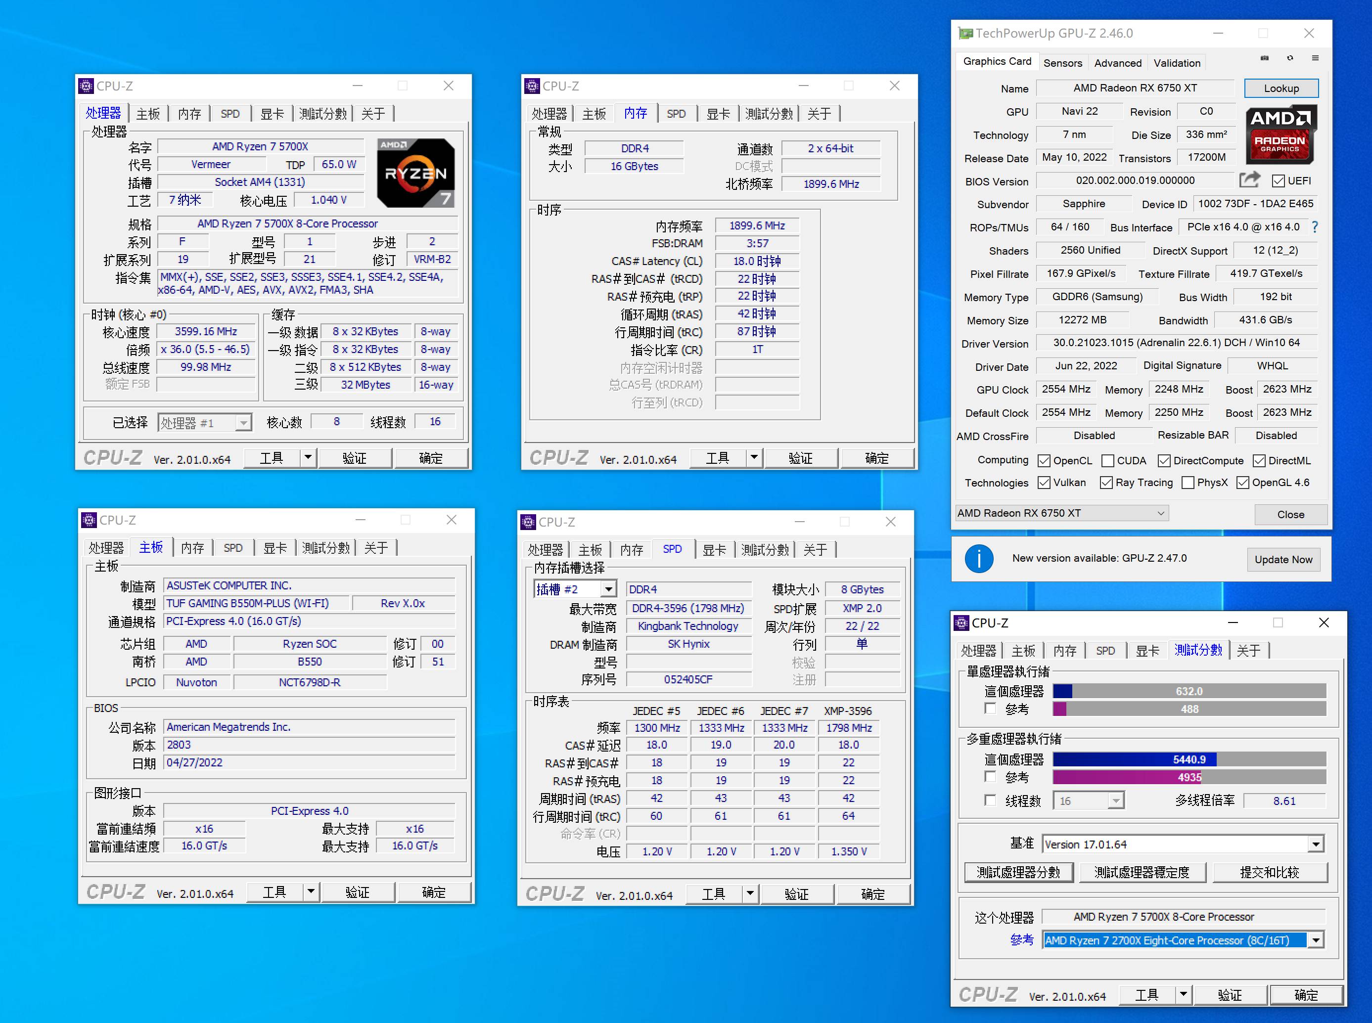1372x1023 pixels.
Task: Enable the PhysX checkbox in GPU-Z
Action: (1188, 483)
